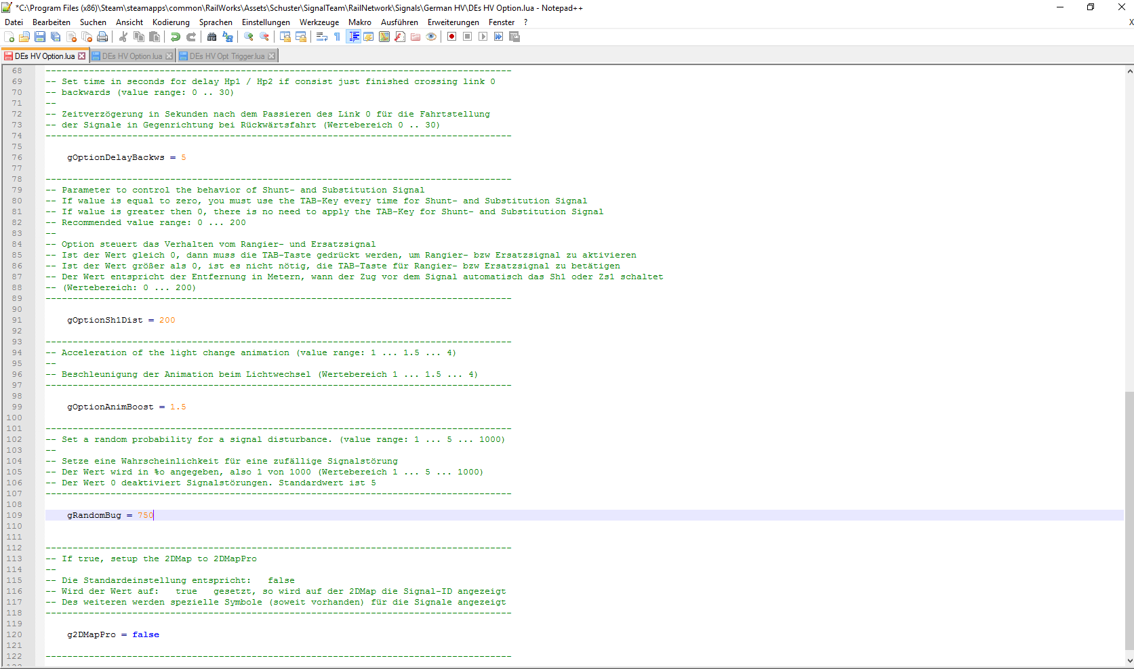This screenshot has height=669, width=1134.
Task: Play back the recorded macro
Action: click(483, 37)
